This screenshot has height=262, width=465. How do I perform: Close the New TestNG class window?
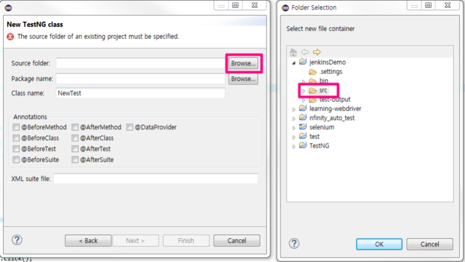(254, 5)
